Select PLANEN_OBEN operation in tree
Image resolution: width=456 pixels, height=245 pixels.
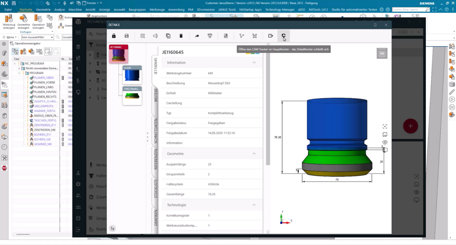tap(44, 78)
